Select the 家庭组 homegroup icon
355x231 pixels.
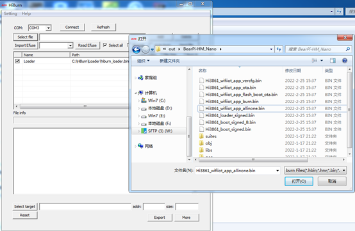tap(140, 77)
